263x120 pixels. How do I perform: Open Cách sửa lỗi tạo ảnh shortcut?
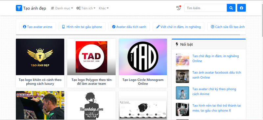(227, 27)
